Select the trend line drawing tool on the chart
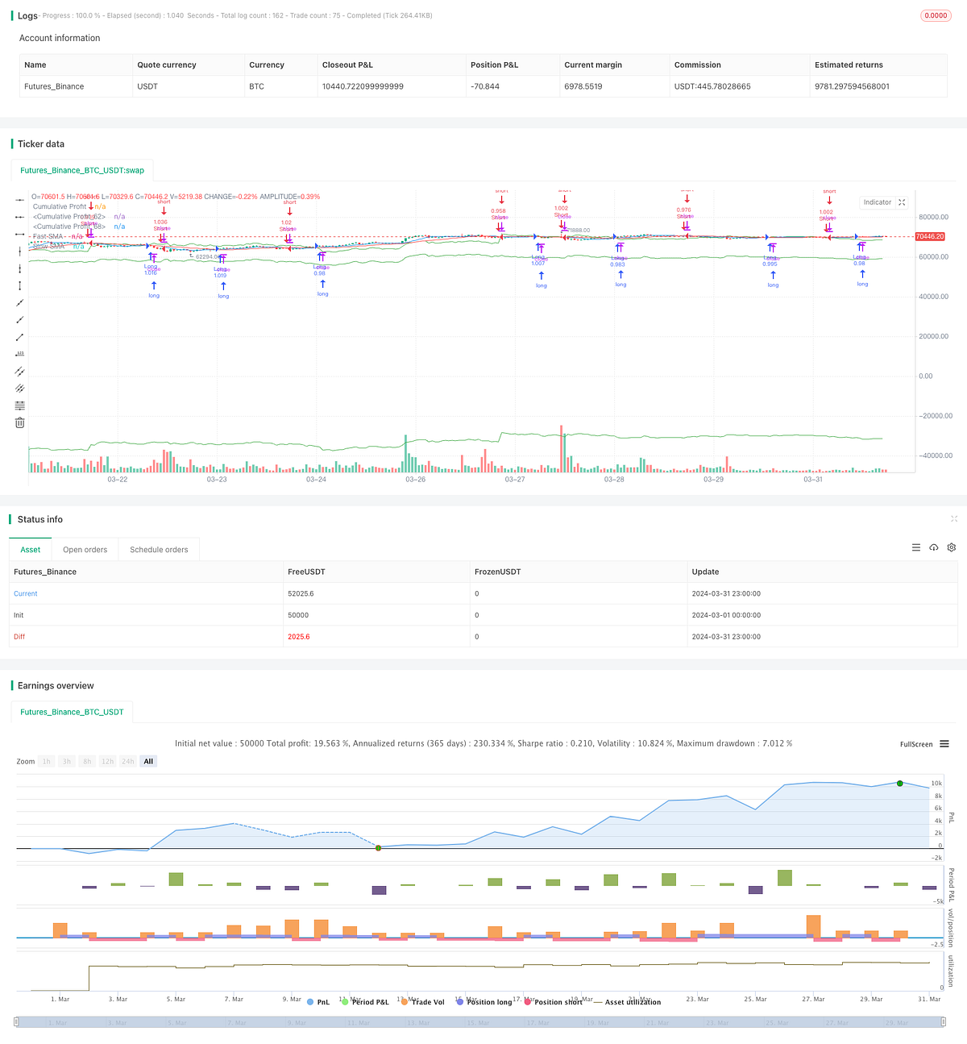The width and height of the screenshot is (967, 1044). tap(19, 302)
